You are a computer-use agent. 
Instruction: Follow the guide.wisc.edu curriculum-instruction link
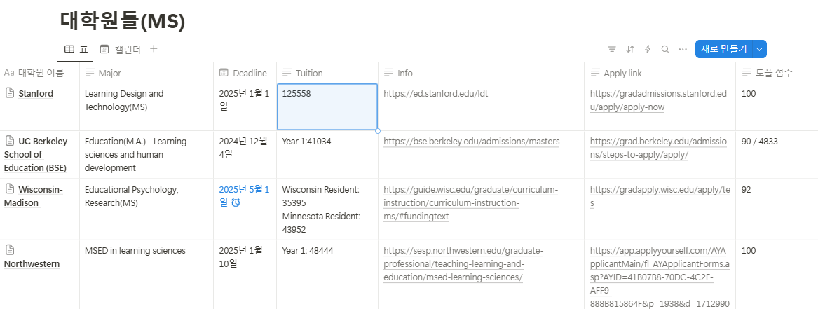tap(470, 203)
